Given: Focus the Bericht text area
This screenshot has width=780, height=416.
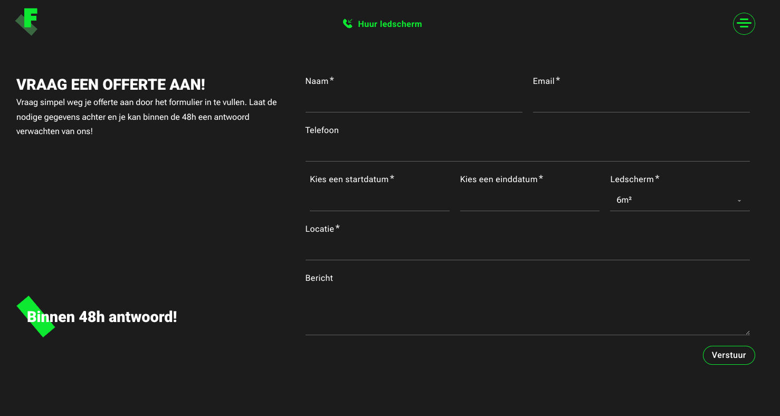Looking at the screenshot, I should (x=527, y=311).
